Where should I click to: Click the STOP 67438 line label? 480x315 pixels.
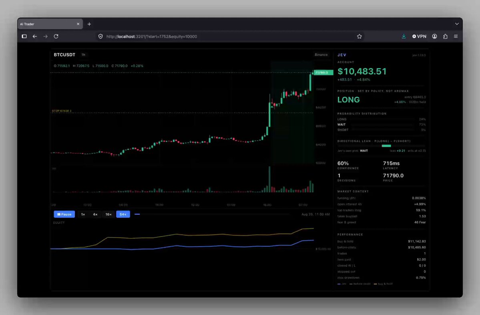tap(62, 111)
